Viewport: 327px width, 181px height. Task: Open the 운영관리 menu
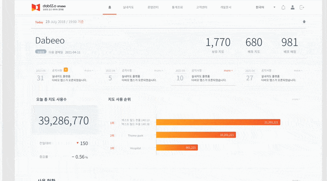click(153, 7)
